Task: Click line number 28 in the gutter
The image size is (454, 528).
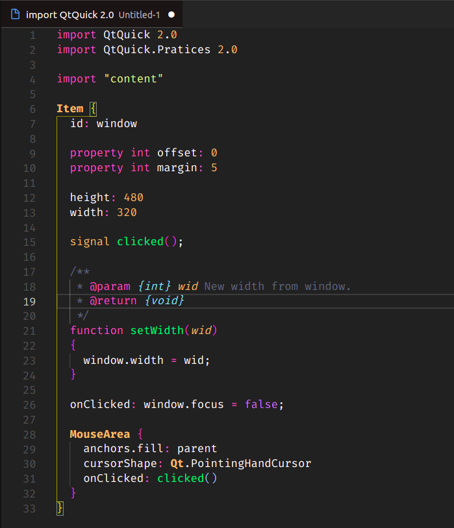Action: [29, 435]
